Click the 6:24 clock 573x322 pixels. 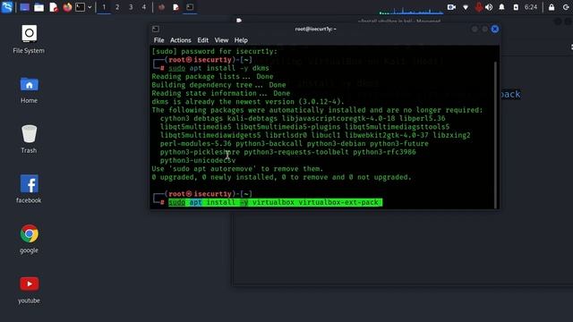[x=531, y=7]
